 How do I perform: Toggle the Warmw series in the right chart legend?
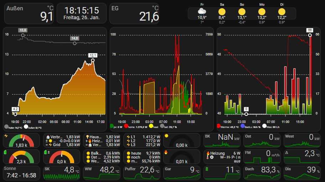point(219,126)
